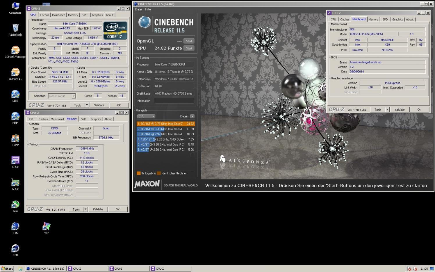The width and height of the screenshot is (435, 272).
Task: Open Tools dropdown arrow in top-left CPU-Z
Action: [x=87, y=105]
